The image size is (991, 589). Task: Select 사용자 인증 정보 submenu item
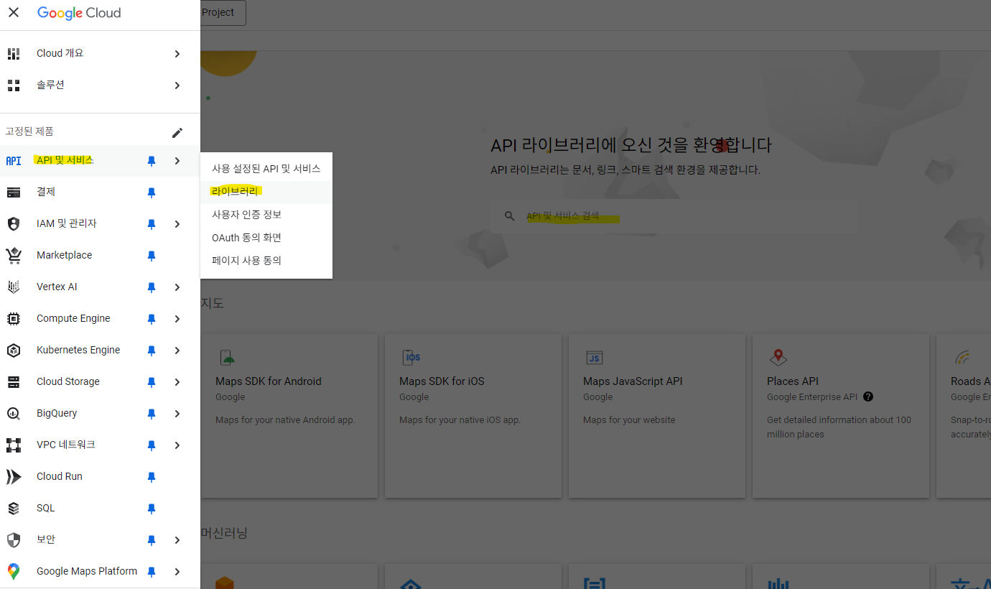pos(266,215)
